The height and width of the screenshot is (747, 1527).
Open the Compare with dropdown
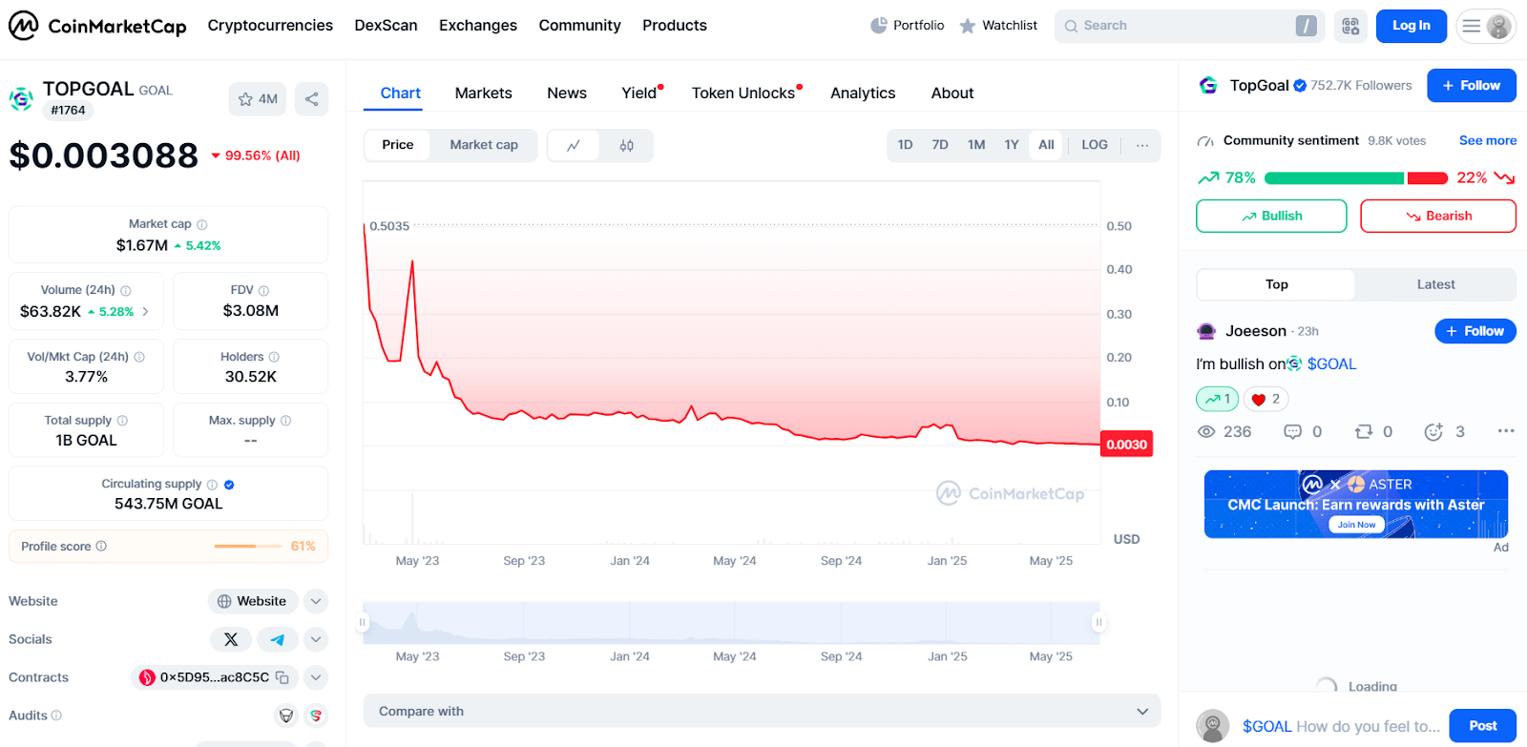coord(762,712)
